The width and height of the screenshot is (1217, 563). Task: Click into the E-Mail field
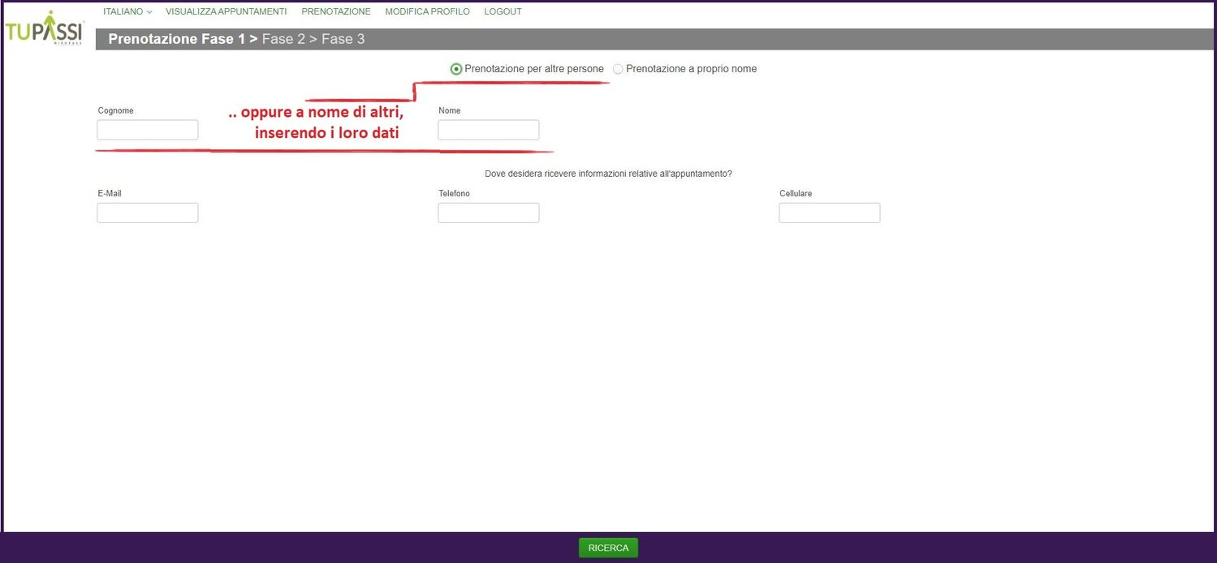(148, 213)
